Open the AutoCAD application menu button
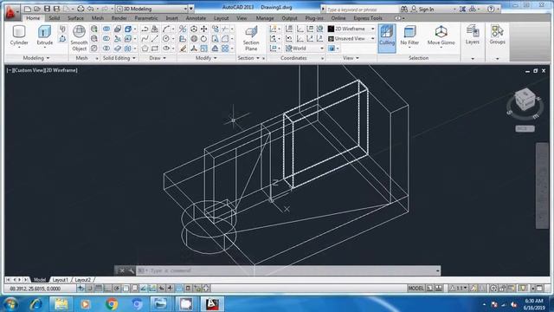 (11, 12)
